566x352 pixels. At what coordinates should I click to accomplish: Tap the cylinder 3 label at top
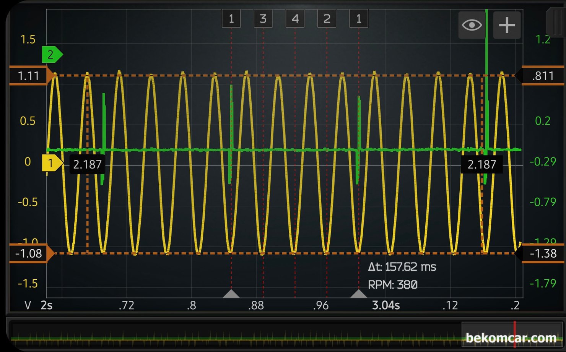(263, 19)
